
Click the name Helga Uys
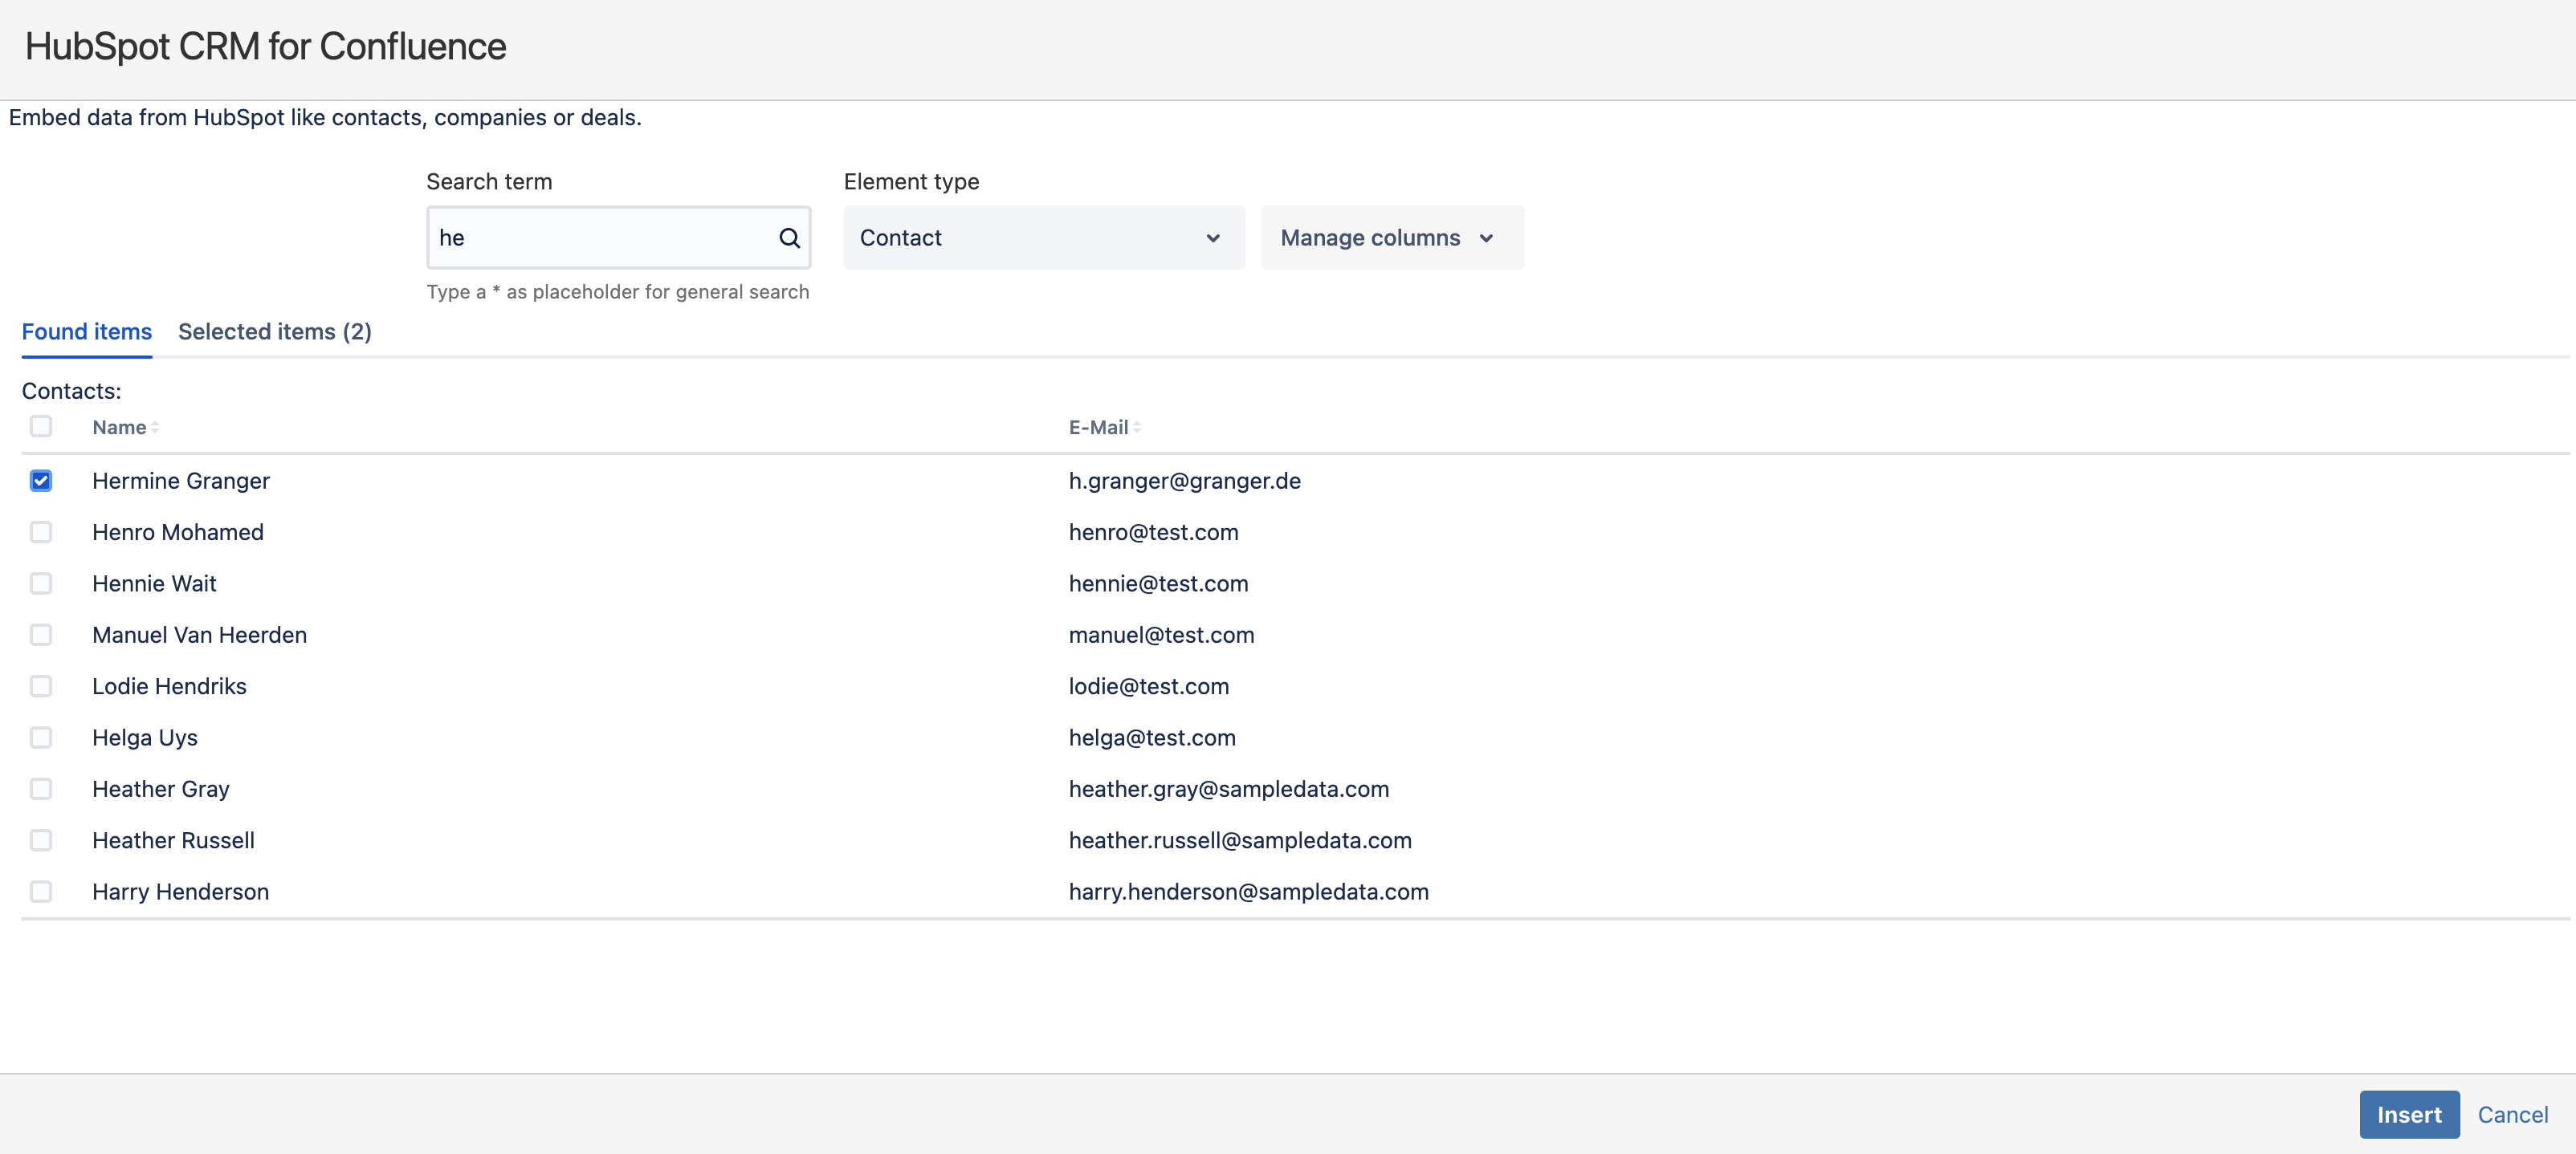[145, 738]
